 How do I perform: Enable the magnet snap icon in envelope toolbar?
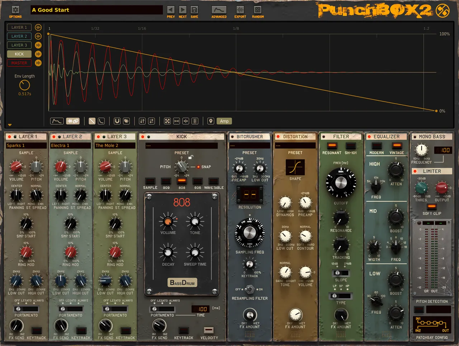pos(117,121)
